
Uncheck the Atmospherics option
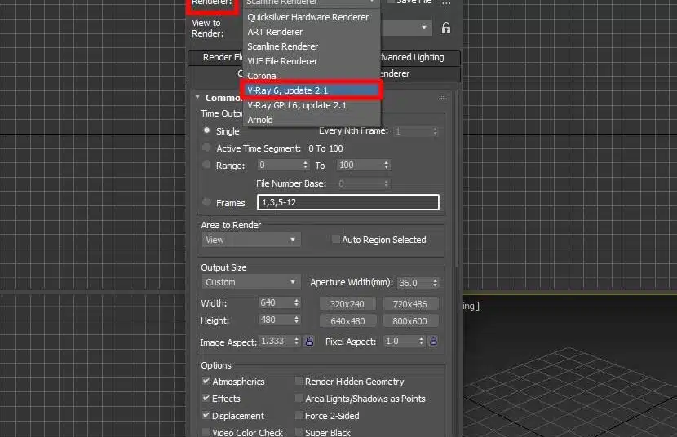click(x=206, y=382)
